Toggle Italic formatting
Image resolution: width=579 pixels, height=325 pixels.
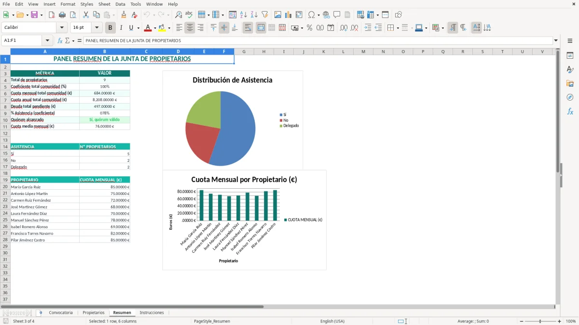(121, 28)
